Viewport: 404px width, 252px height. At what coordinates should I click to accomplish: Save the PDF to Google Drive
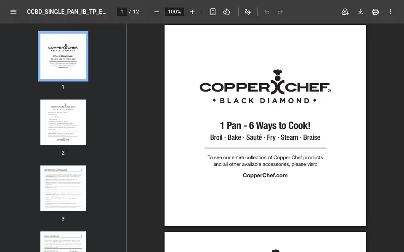point(345,12)
